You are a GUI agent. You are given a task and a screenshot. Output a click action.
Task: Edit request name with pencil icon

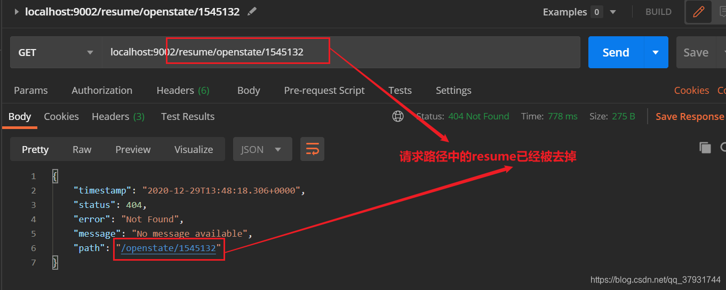pos(252,11)
